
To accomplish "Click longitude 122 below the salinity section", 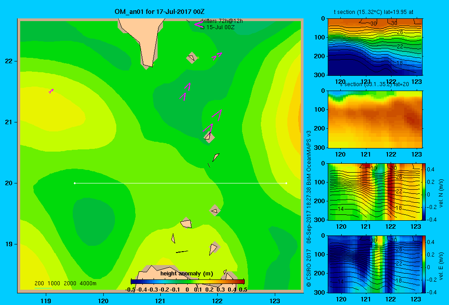I will click(391, 154).
